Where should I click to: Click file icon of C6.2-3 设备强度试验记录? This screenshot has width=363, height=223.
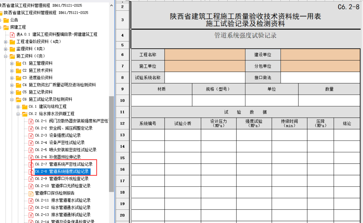tap(31, 135)
